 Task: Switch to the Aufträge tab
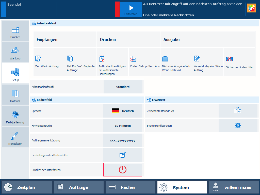(x=79, y=187)
